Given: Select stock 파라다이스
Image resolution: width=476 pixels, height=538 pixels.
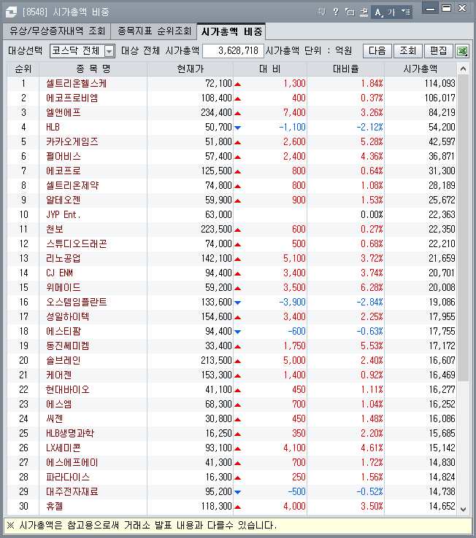Looking at the screenshot, I should [x=68, y=477].
